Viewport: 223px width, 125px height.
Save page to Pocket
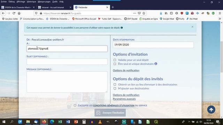(x=139, y=13)
